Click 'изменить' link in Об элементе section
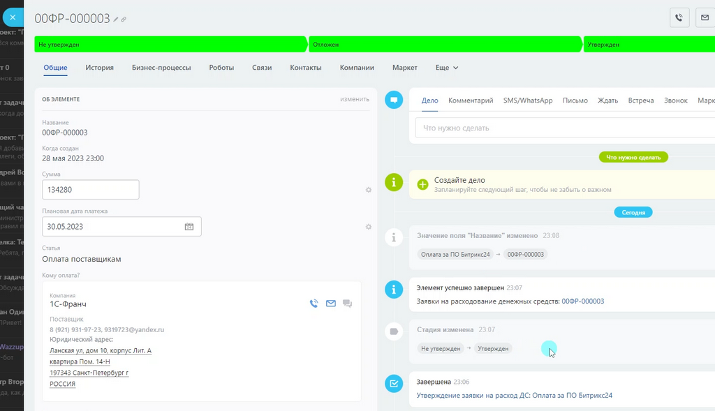Viewport: 715px width, 411px height. 354,99
